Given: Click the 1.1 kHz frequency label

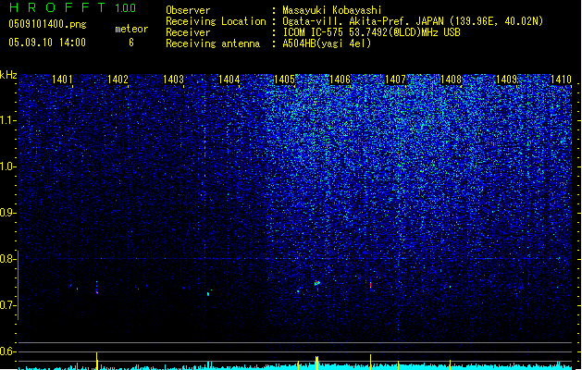Looking at the screenshot, I should pos(7,121).
